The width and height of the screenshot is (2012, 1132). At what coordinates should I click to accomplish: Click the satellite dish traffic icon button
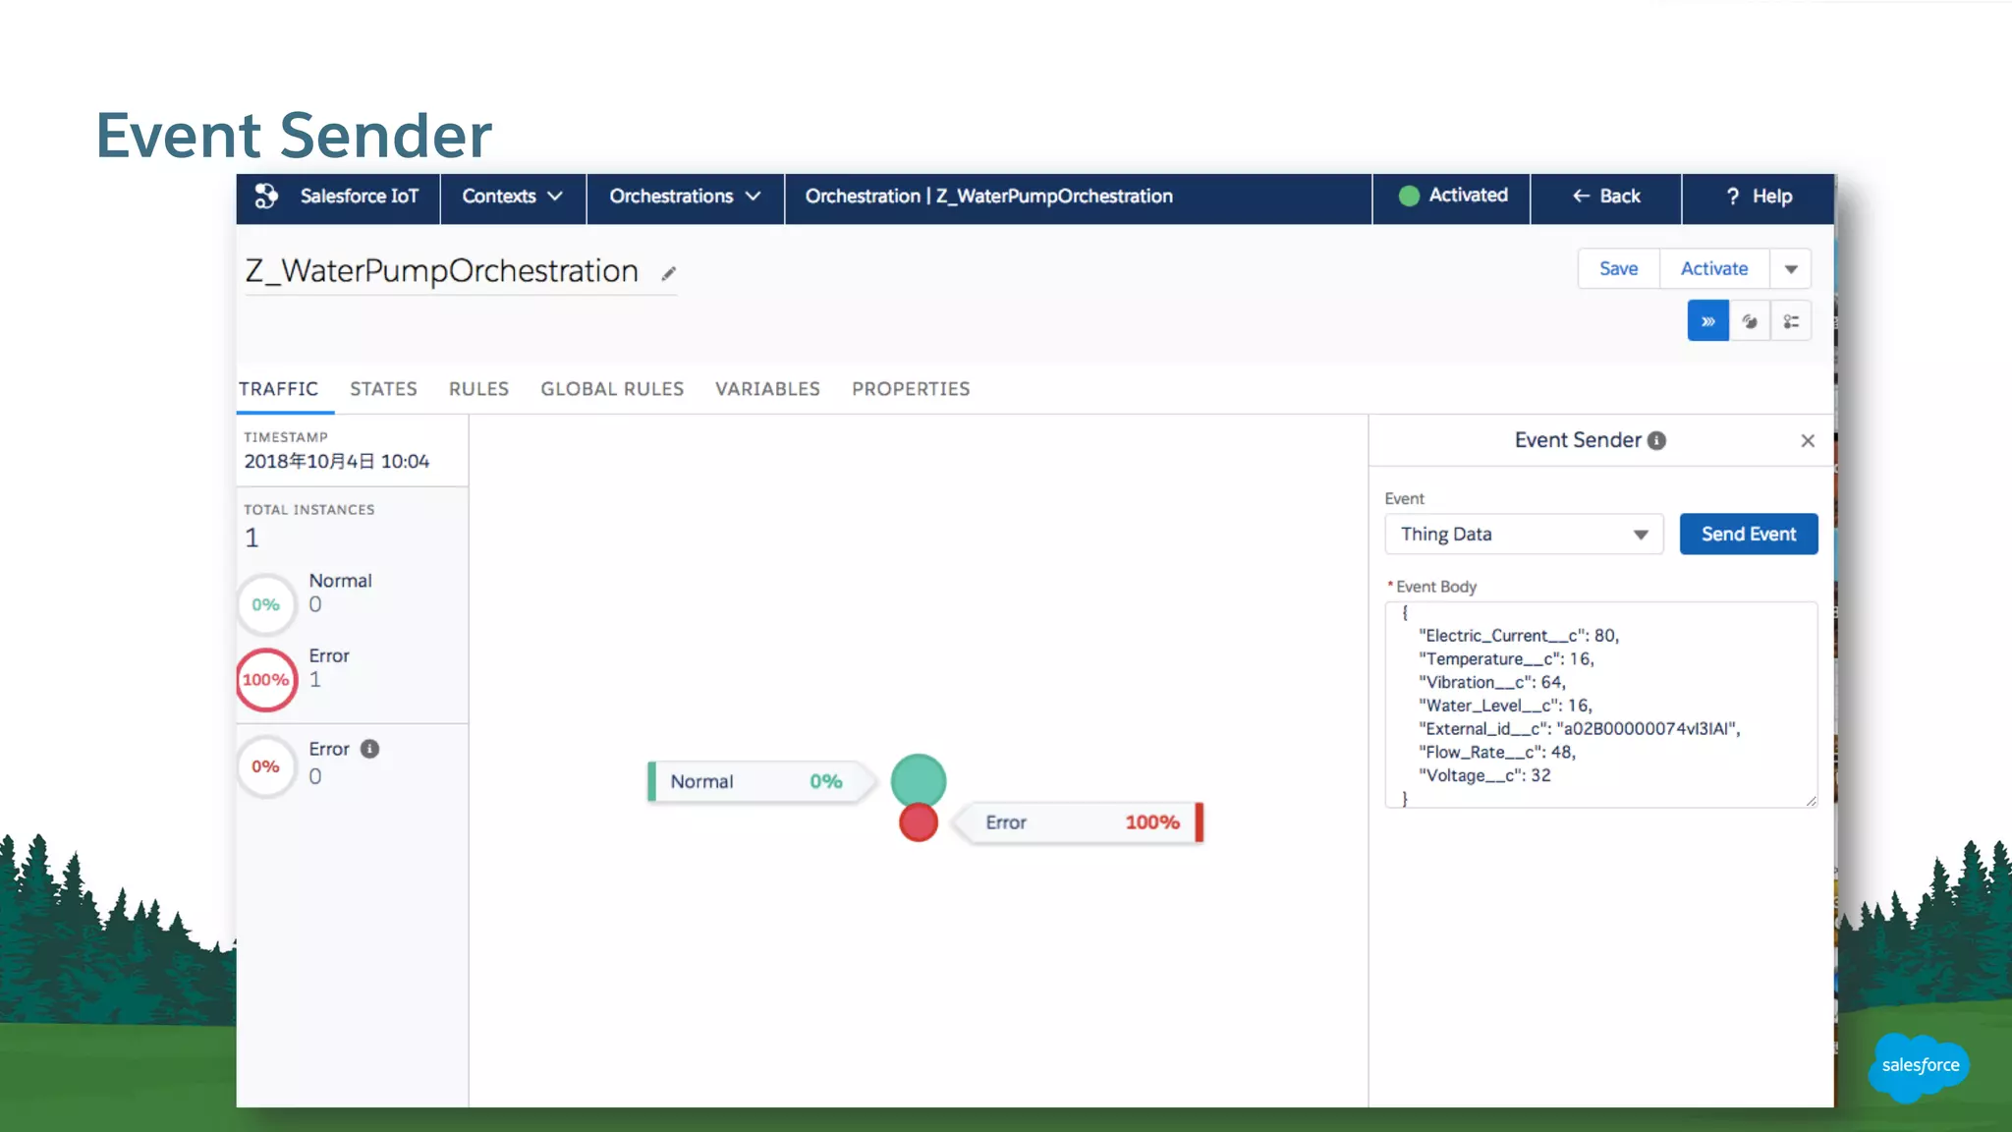tap(1750, 321)
